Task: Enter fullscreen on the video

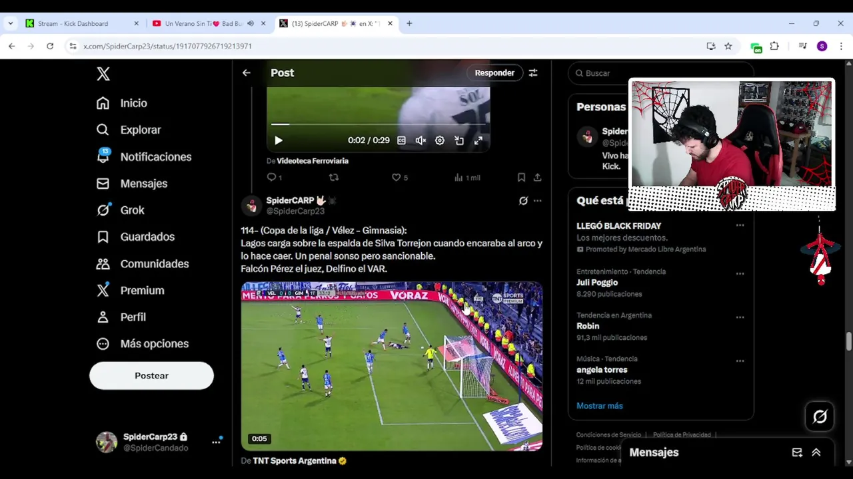Action: coord(478,140)
